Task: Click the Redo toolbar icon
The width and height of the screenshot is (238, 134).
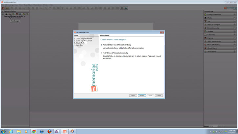Action: (50, 8)
